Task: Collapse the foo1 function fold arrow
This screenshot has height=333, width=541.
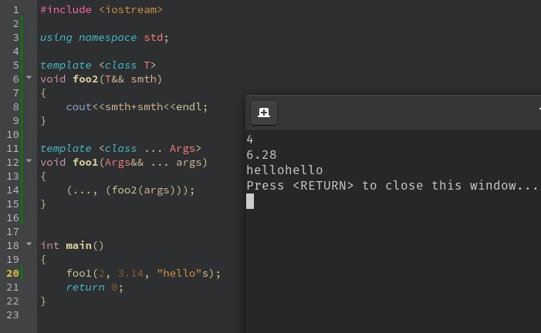Action: click(x=29, y=160)
